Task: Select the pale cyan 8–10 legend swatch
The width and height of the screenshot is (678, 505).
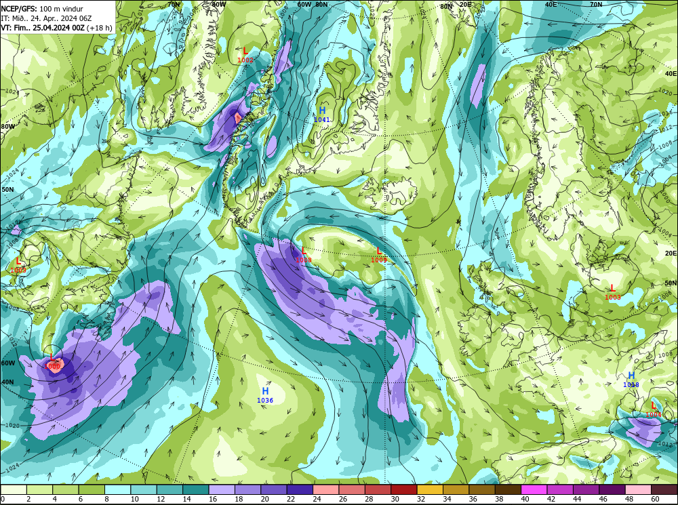Action: pos(117,489)
